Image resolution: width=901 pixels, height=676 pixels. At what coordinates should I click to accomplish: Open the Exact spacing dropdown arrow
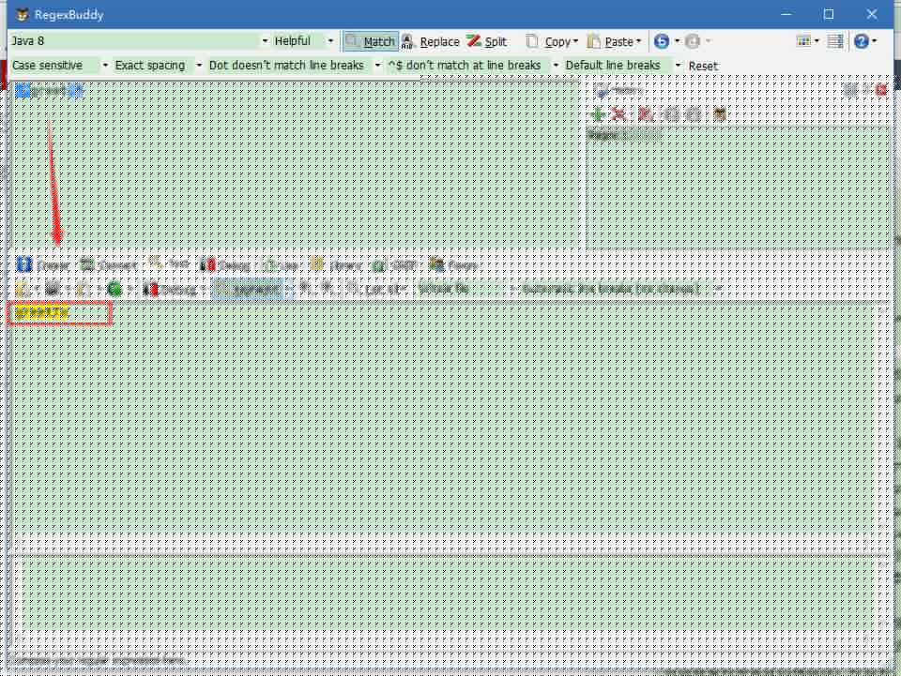click(199, 66)
